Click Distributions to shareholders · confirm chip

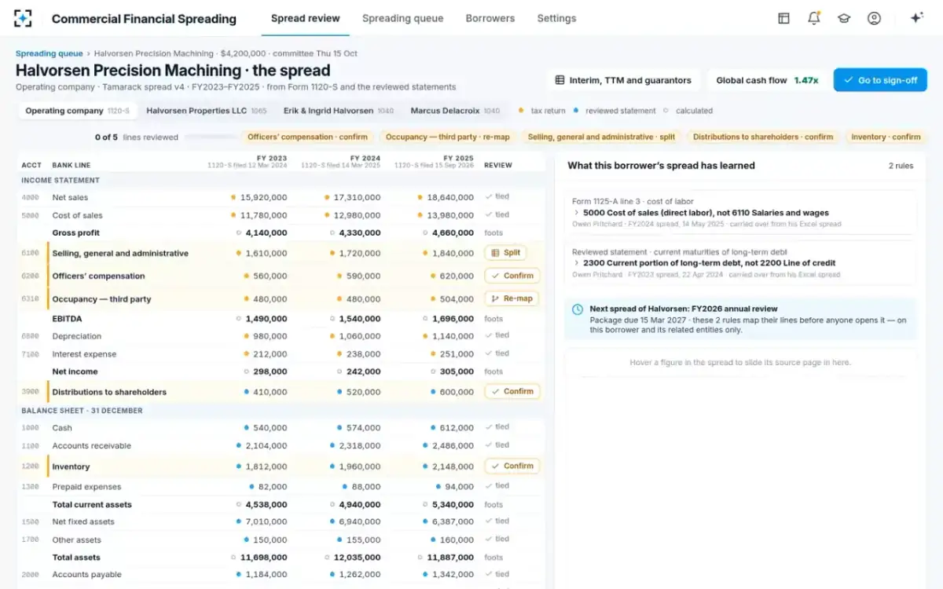[763, 137]
